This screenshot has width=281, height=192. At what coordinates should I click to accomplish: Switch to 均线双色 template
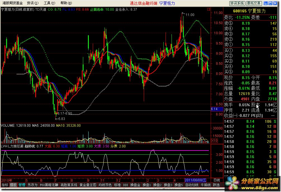coord(105,185)
